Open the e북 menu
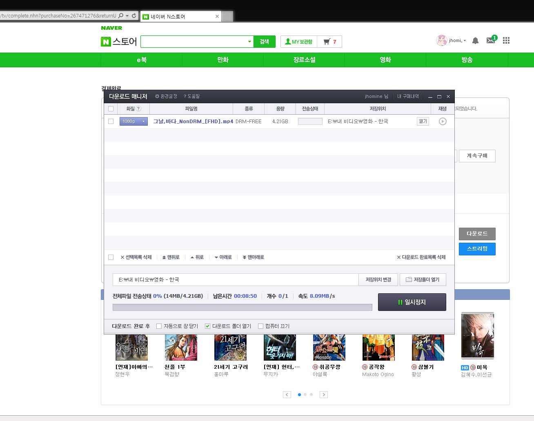Screen dimensions: 534x421 click(142, 60)
